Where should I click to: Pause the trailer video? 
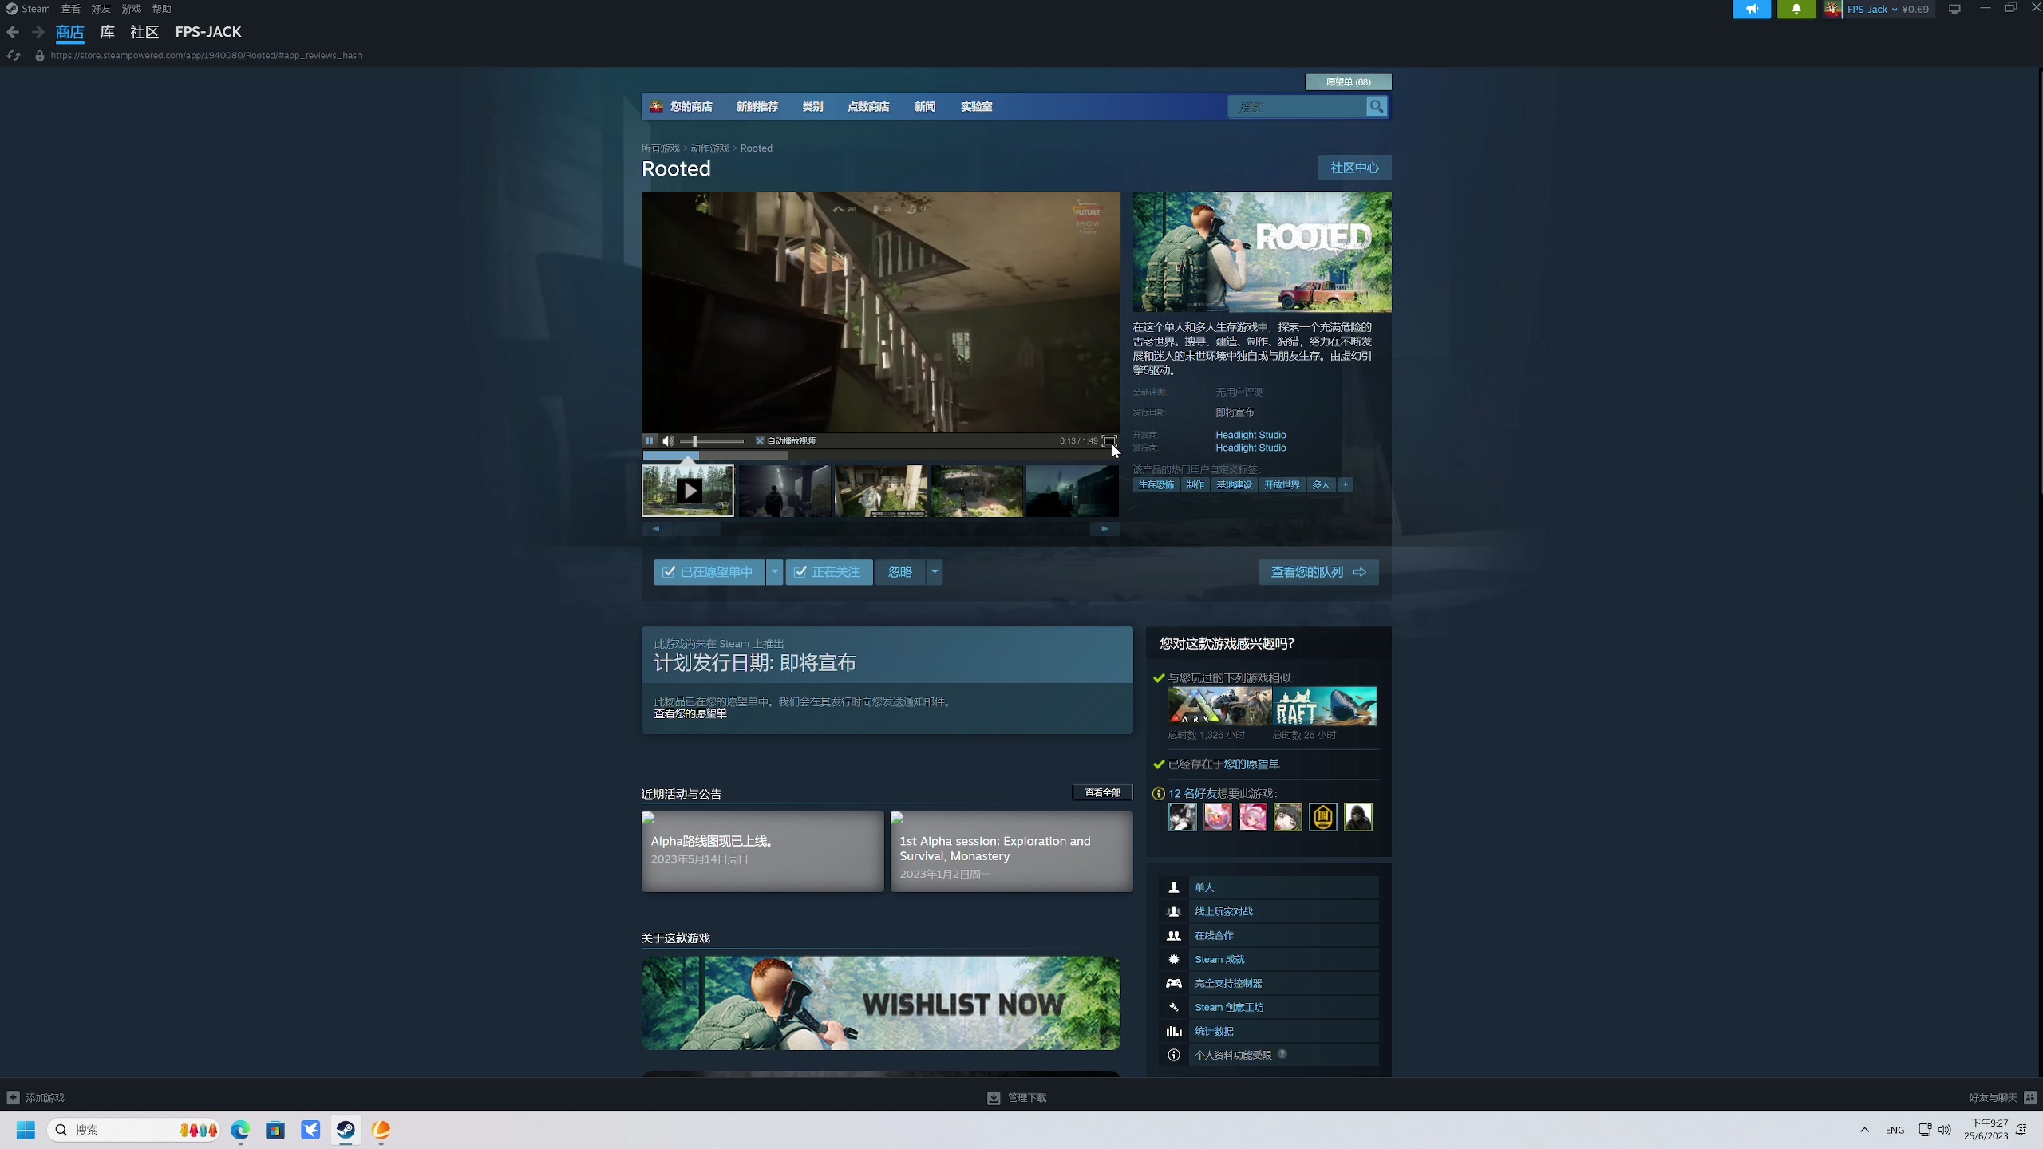pos(650,440)
